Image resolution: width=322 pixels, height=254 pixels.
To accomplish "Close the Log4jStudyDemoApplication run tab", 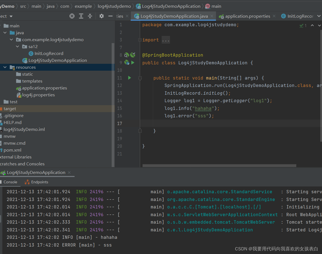I will point(69,173).
